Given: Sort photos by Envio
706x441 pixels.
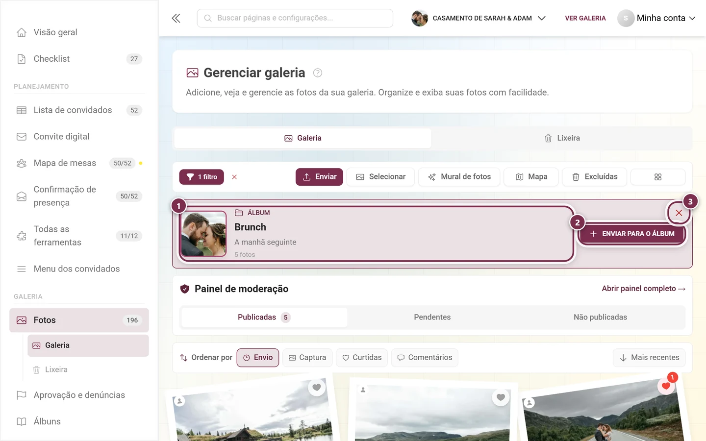Looking at the screenshot, I should click(258, 358).
